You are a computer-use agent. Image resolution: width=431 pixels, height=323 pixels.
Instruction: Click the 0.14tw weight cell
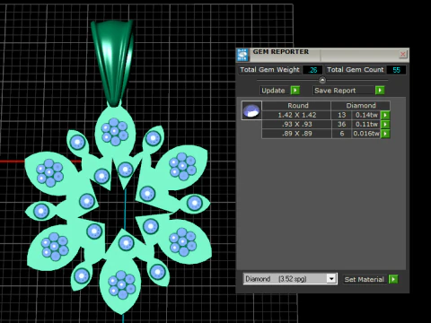point(366,115)
